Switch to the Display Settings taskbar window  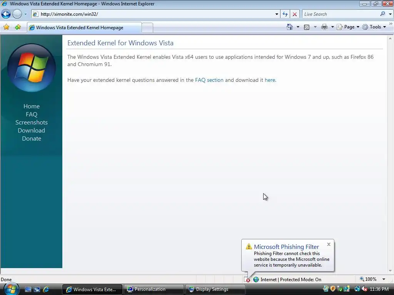coord(215,290)
